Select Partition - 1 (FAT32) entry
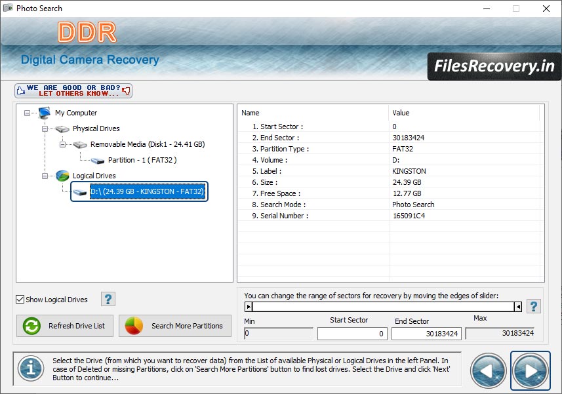Screen dimensions: 562x394 [142, 160]
